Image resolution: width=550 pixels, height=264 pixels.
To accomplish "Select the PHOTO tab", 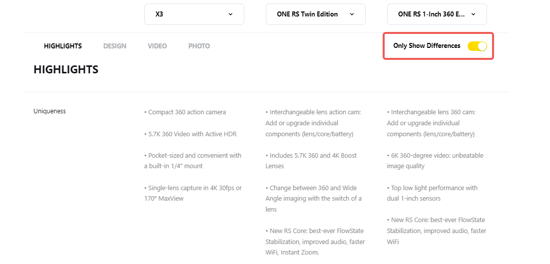I will click(x=199, y=46).
